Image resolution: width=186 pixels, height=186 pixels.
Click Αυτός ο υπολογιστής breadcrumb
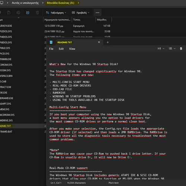(25, 3)
